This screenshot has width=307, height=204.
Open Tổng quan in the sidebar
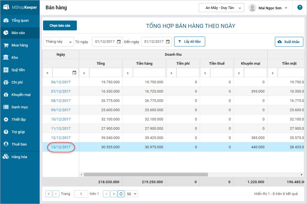click(x=20, y=21)
